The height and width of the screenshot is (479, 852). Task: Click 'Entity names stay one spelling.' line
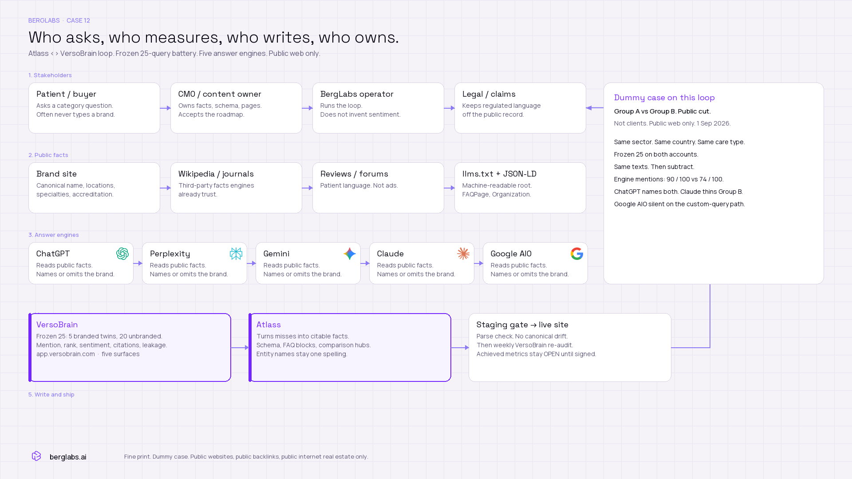302,354
